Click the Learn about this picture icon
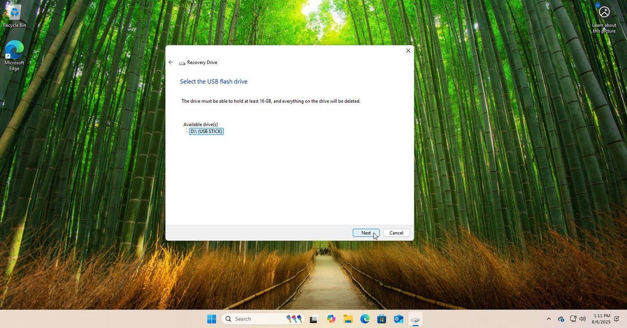The height and width of the screenshot is (328, 627). pos(604,13)
